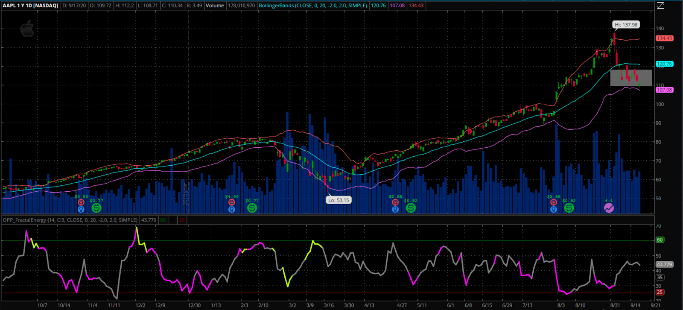Click the 43.779 value in FractalEnergy header

point(149,220)
